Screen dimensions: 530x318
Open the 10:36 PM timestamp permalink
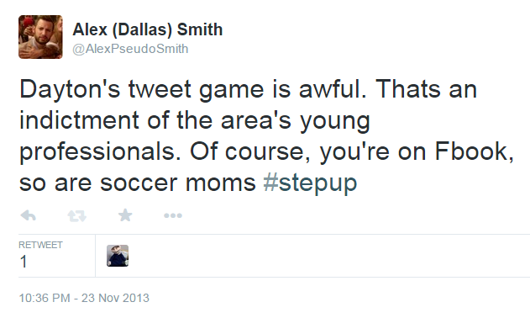45,298
